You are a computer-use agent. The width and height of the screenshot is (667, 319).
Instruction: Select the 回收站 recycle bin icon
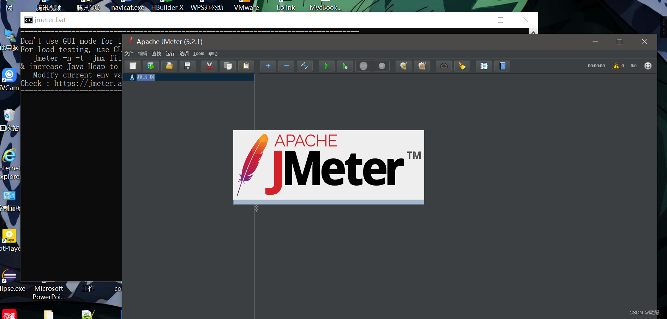pos(9,120)
